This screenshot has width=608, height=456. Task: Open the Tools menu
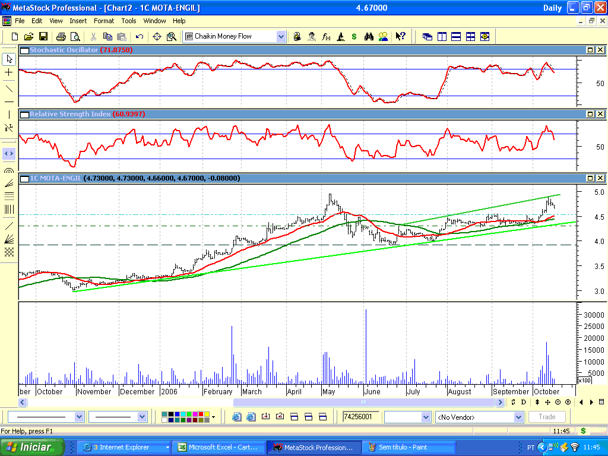click(x=129, y=21)
